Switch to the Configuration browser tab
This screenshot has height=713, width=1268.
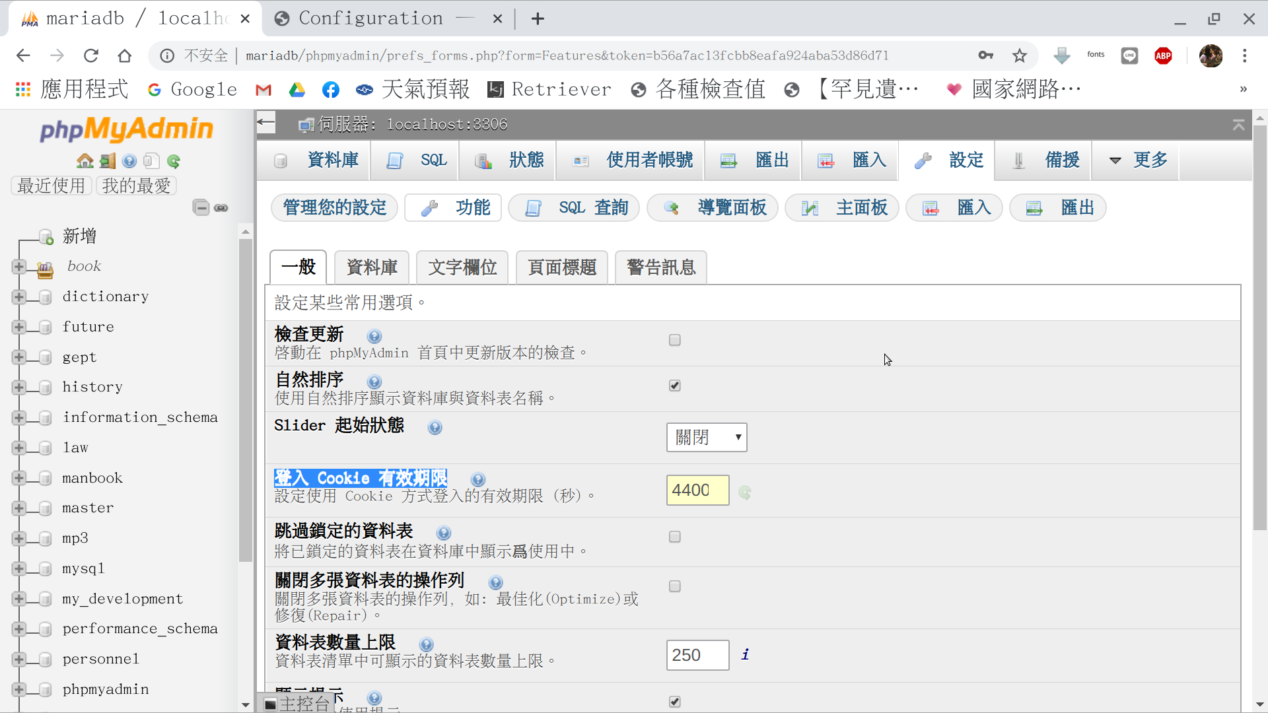point(387,18)
